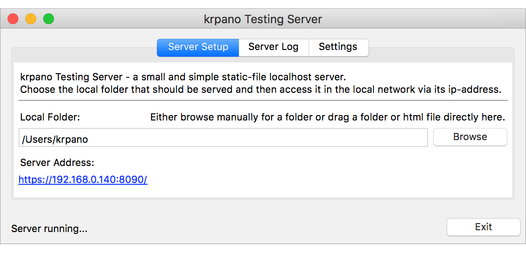Click the Browse button to choose folder
Screen dimensions: 526x253
(470, 137)
